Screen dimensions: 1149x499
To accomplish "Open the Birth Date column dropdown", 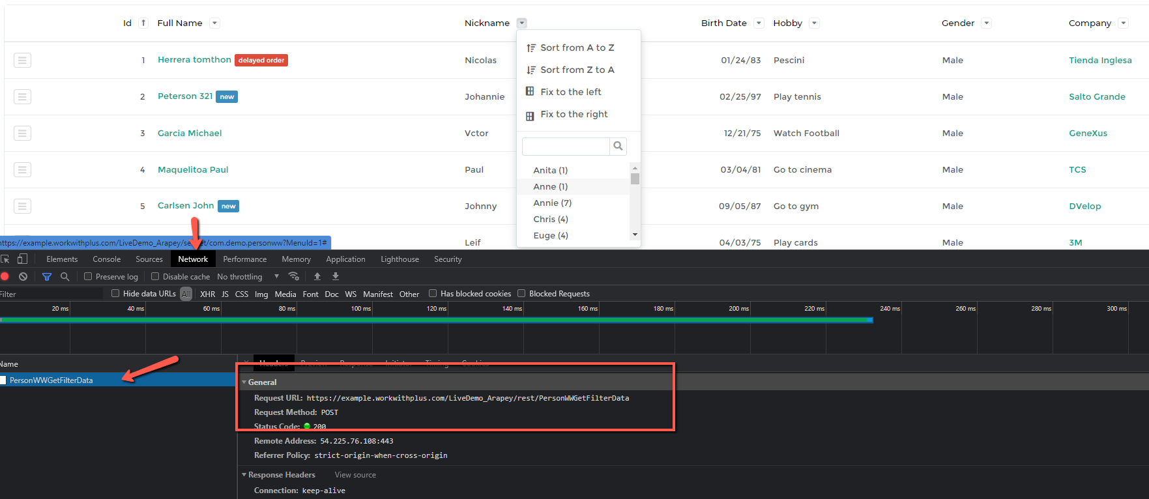I will (x=759, y=23).
